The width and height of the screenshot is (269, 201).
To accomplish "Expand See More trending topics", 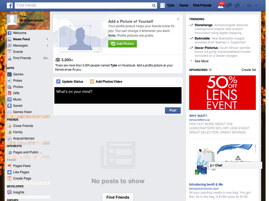I will pyautogui.click(x=201, y=61).
